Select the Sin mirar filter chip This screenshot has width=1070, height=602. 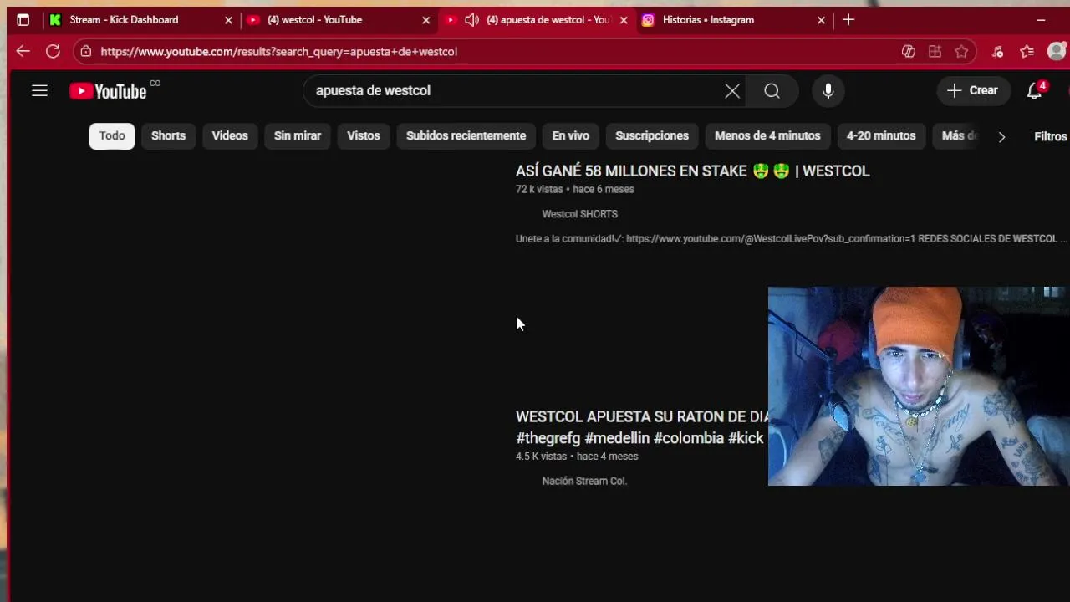click(298, 135)
